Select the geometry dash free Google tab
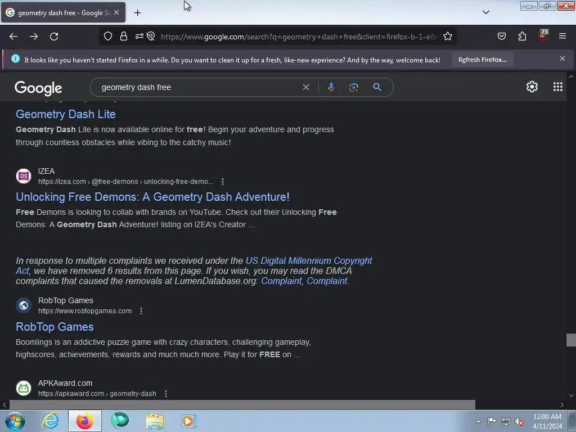 point(63,12)
